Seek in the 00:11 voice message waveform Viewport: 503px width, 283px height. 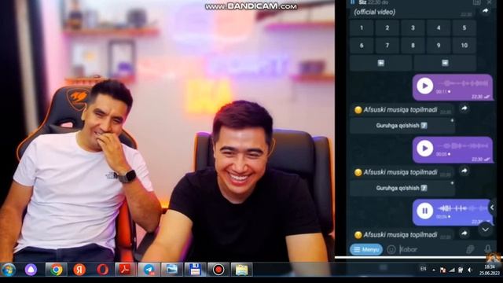pyautogui.click(x=463, y=83)
